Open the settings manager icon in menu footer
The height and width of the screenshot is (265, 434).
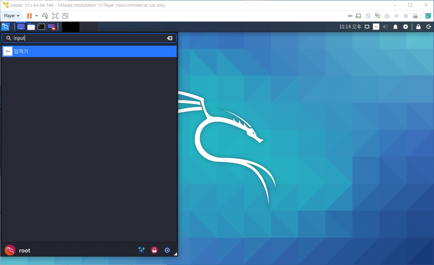142,250
